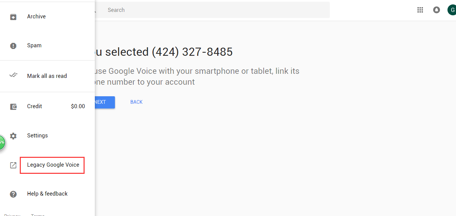Click the Help question mark icon

click(13, 194)
